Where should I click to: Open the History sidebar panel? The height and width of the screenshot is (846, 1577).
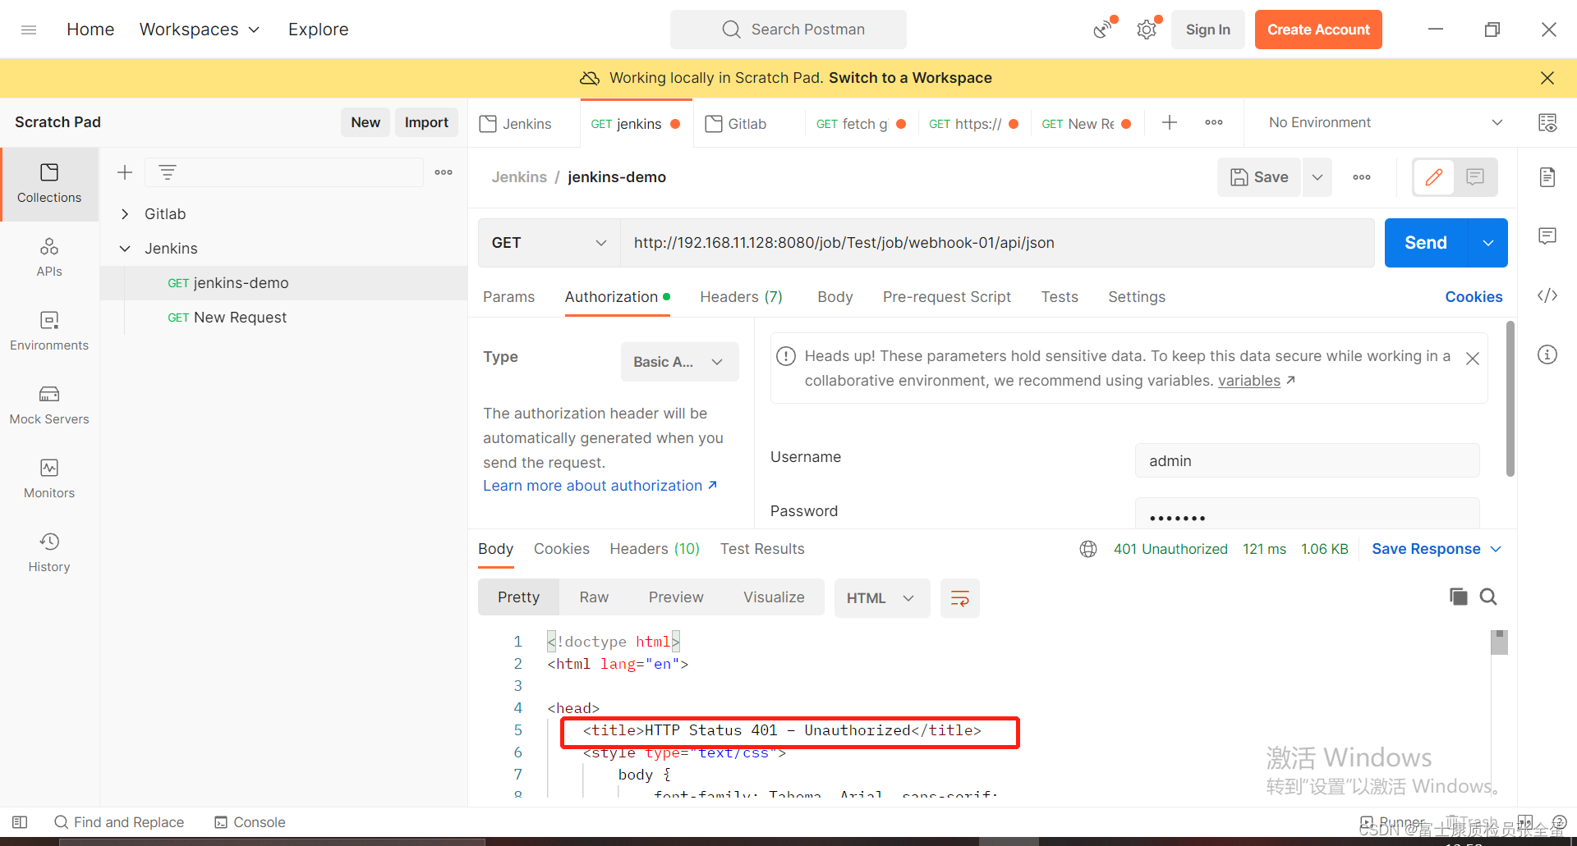[x=49, y=553]
